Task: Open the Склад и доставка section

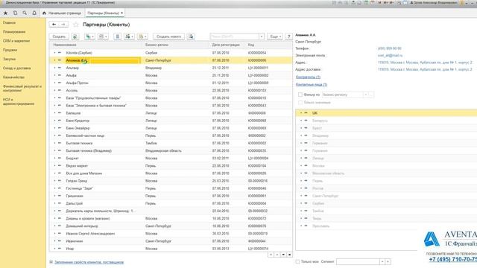Action: pyautogui.click(x=16, y=68)
